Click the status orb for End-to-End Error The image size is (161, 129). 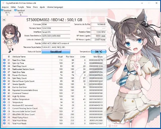coord(4,87)
